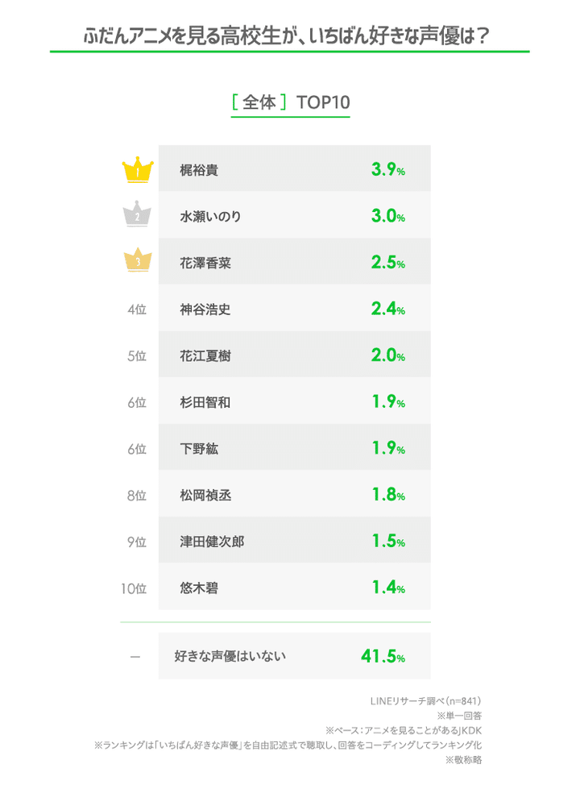Viewport: 580px width, 789px height.
Task: Click the bronze third-place crown icon
Action: (137, 262)
